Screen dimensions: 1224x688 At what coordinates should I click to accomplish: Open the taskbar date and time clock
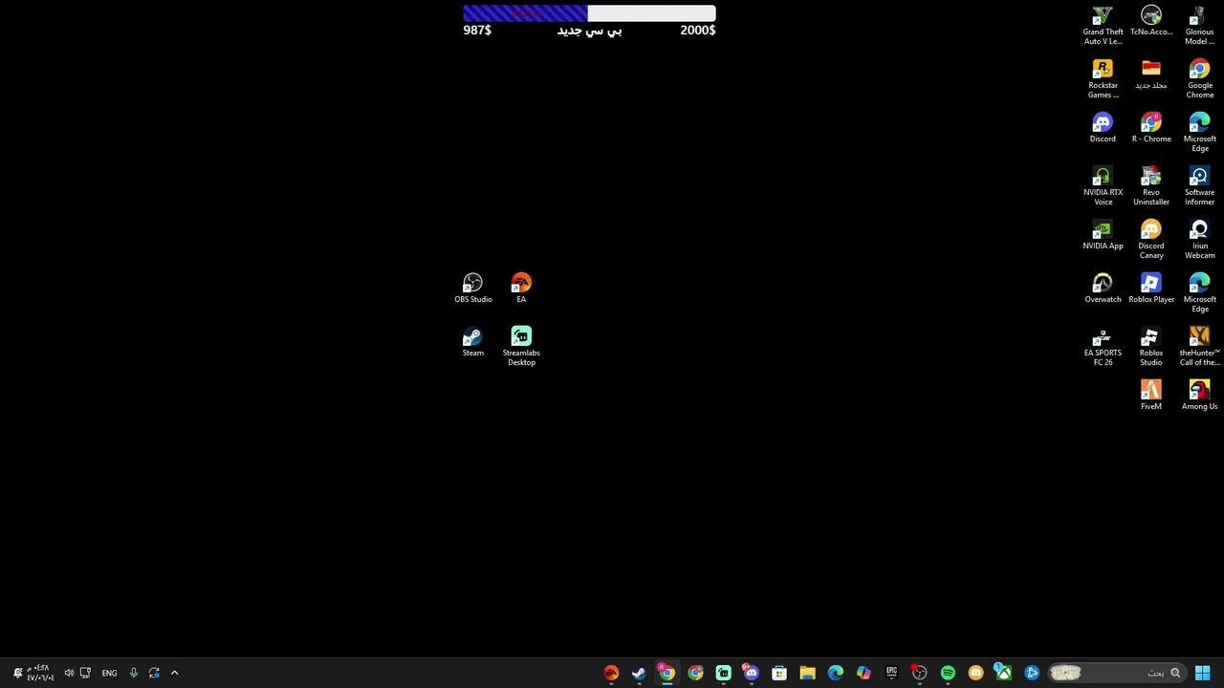(x=39, y=673)
